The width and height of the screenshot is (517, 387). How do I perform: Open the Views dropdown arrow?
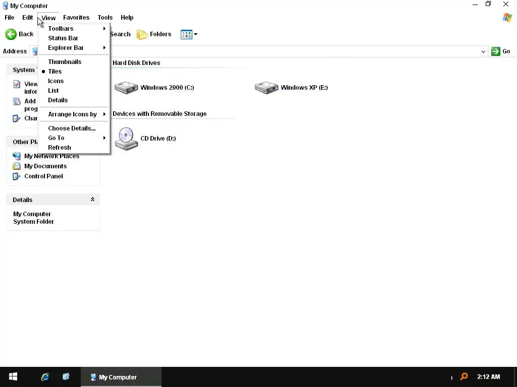pyautogui.click(x=195, y=34)
